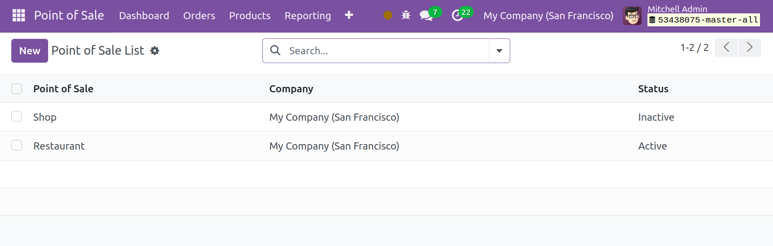
Task: Click the orange status dot indicator
Action: point(388,15)
